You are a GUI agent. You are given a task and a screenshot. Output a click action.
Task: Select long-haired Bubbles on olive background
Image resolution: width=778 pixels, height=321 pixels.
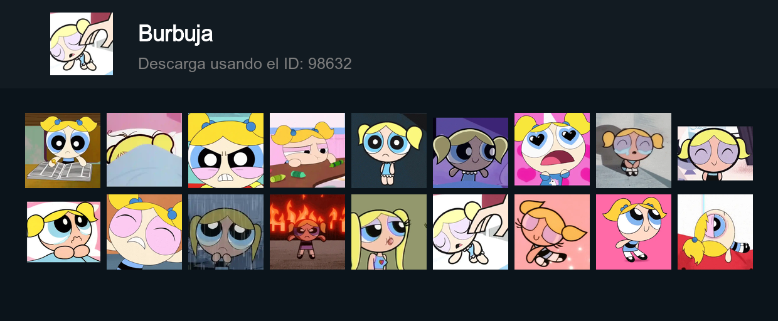389,232
